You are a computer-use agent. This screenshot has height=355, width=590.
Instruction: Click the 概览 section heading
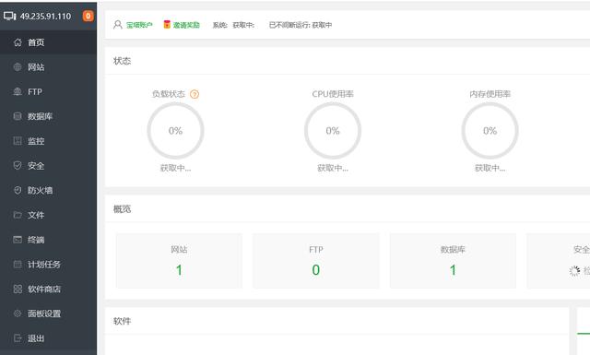tap(122, 209)
